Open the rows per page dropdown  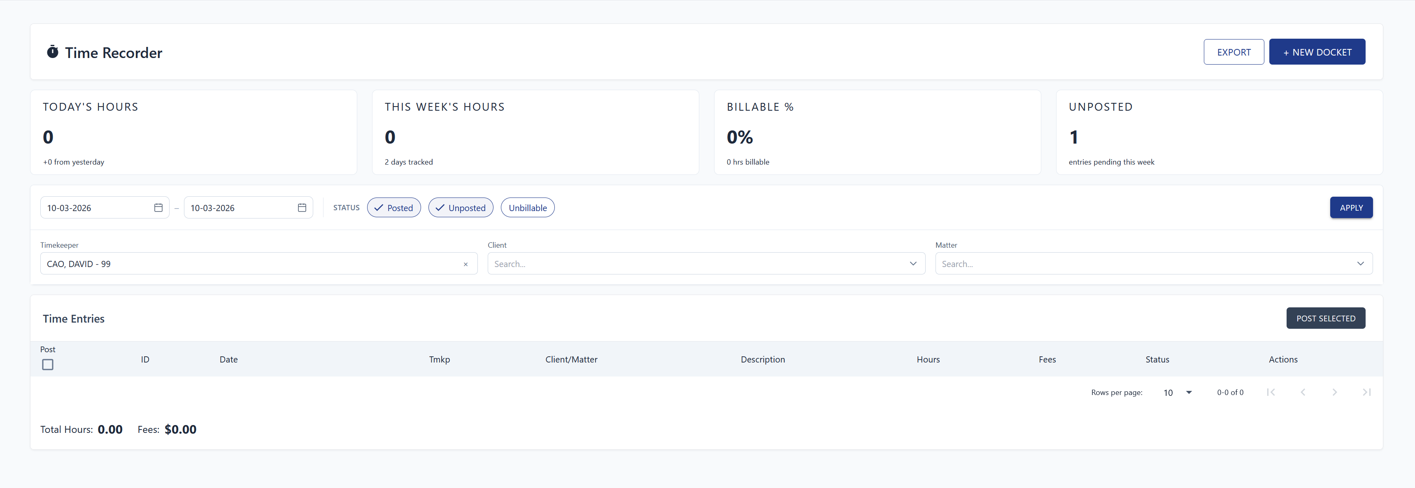pos(1177,393)
